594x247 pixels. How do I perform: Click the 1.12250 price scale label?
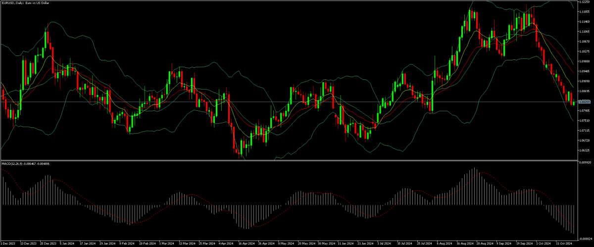click(x=585, y=2)
